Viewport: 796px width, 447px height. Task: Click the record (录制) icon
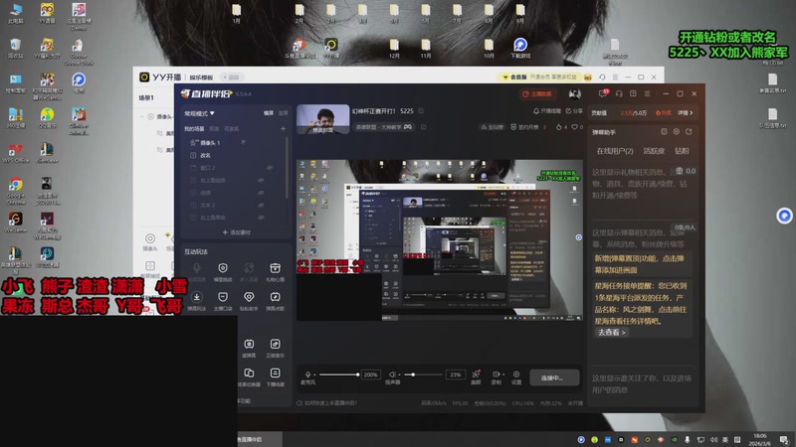click(496, 373)
